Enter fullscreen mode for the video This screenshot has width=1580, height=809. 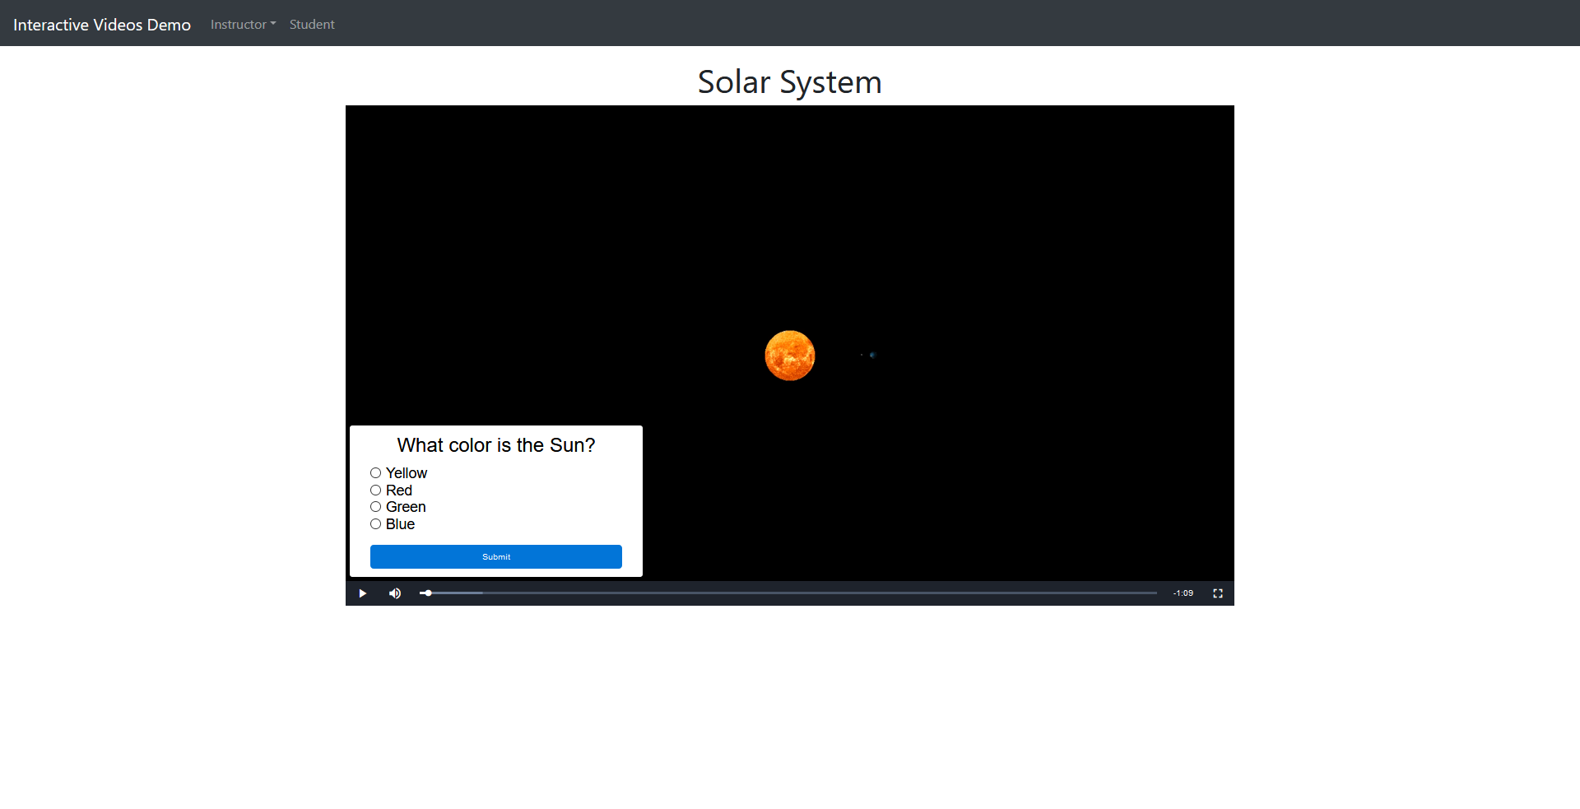(x=1218, y=593)
